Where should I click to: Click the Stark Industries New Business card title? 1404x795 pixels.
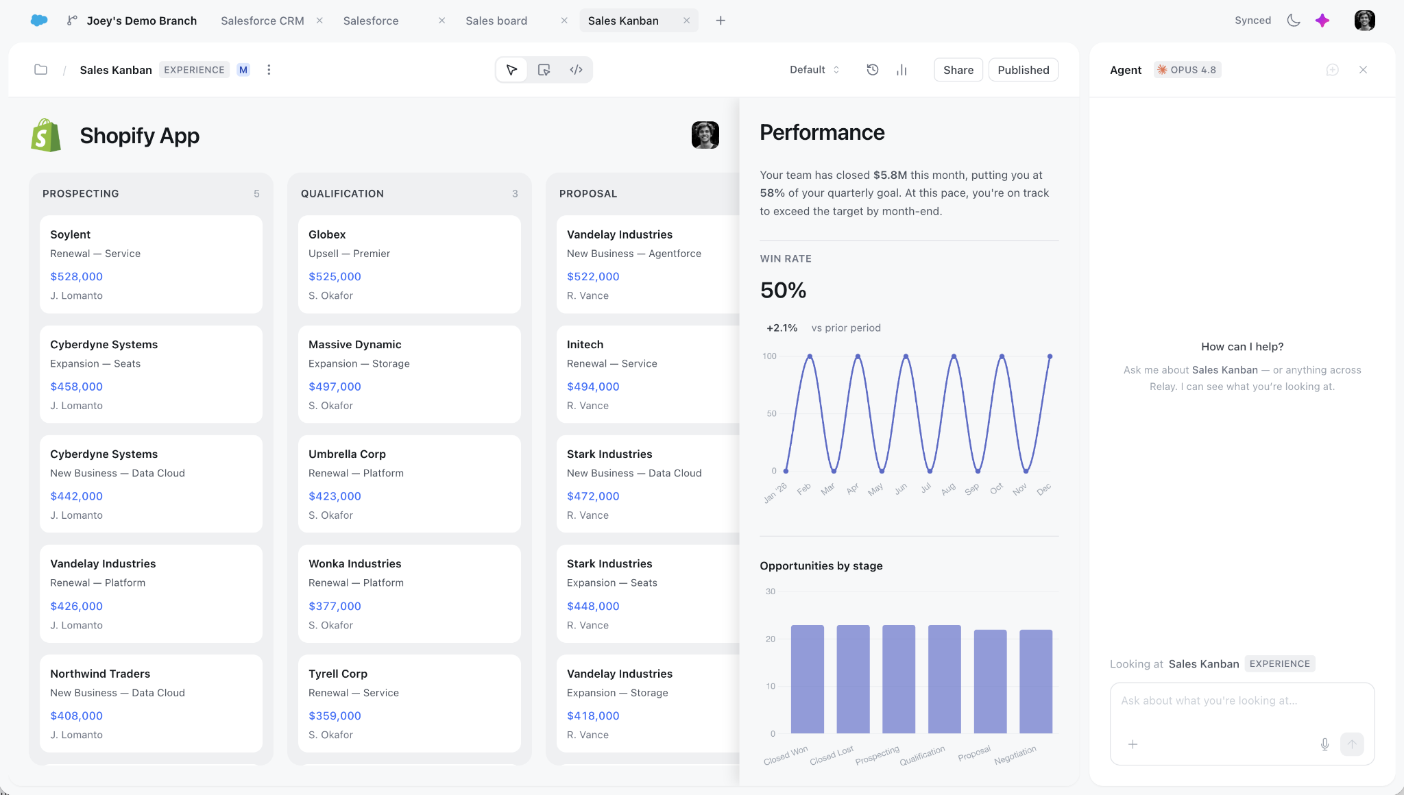click(609, 454)
